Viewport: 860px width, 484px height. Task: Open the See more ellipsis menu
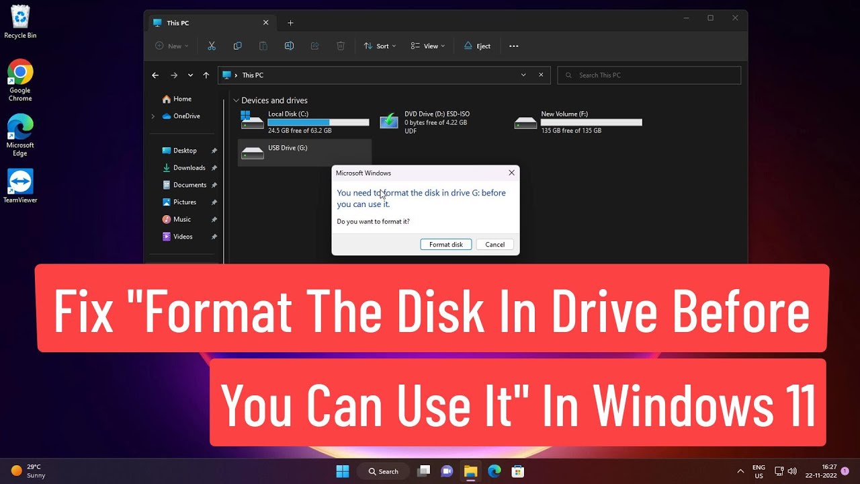514,46
